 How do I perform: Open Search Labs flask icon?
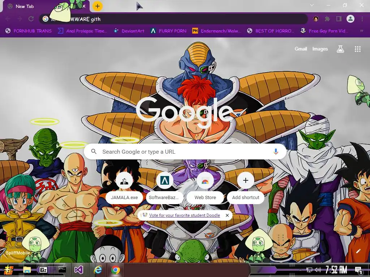[x=340, y=49]
